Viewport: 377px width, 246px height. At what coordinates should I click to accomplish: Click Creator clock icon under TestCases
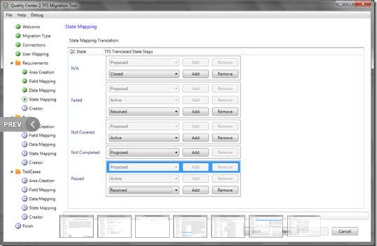25,217
